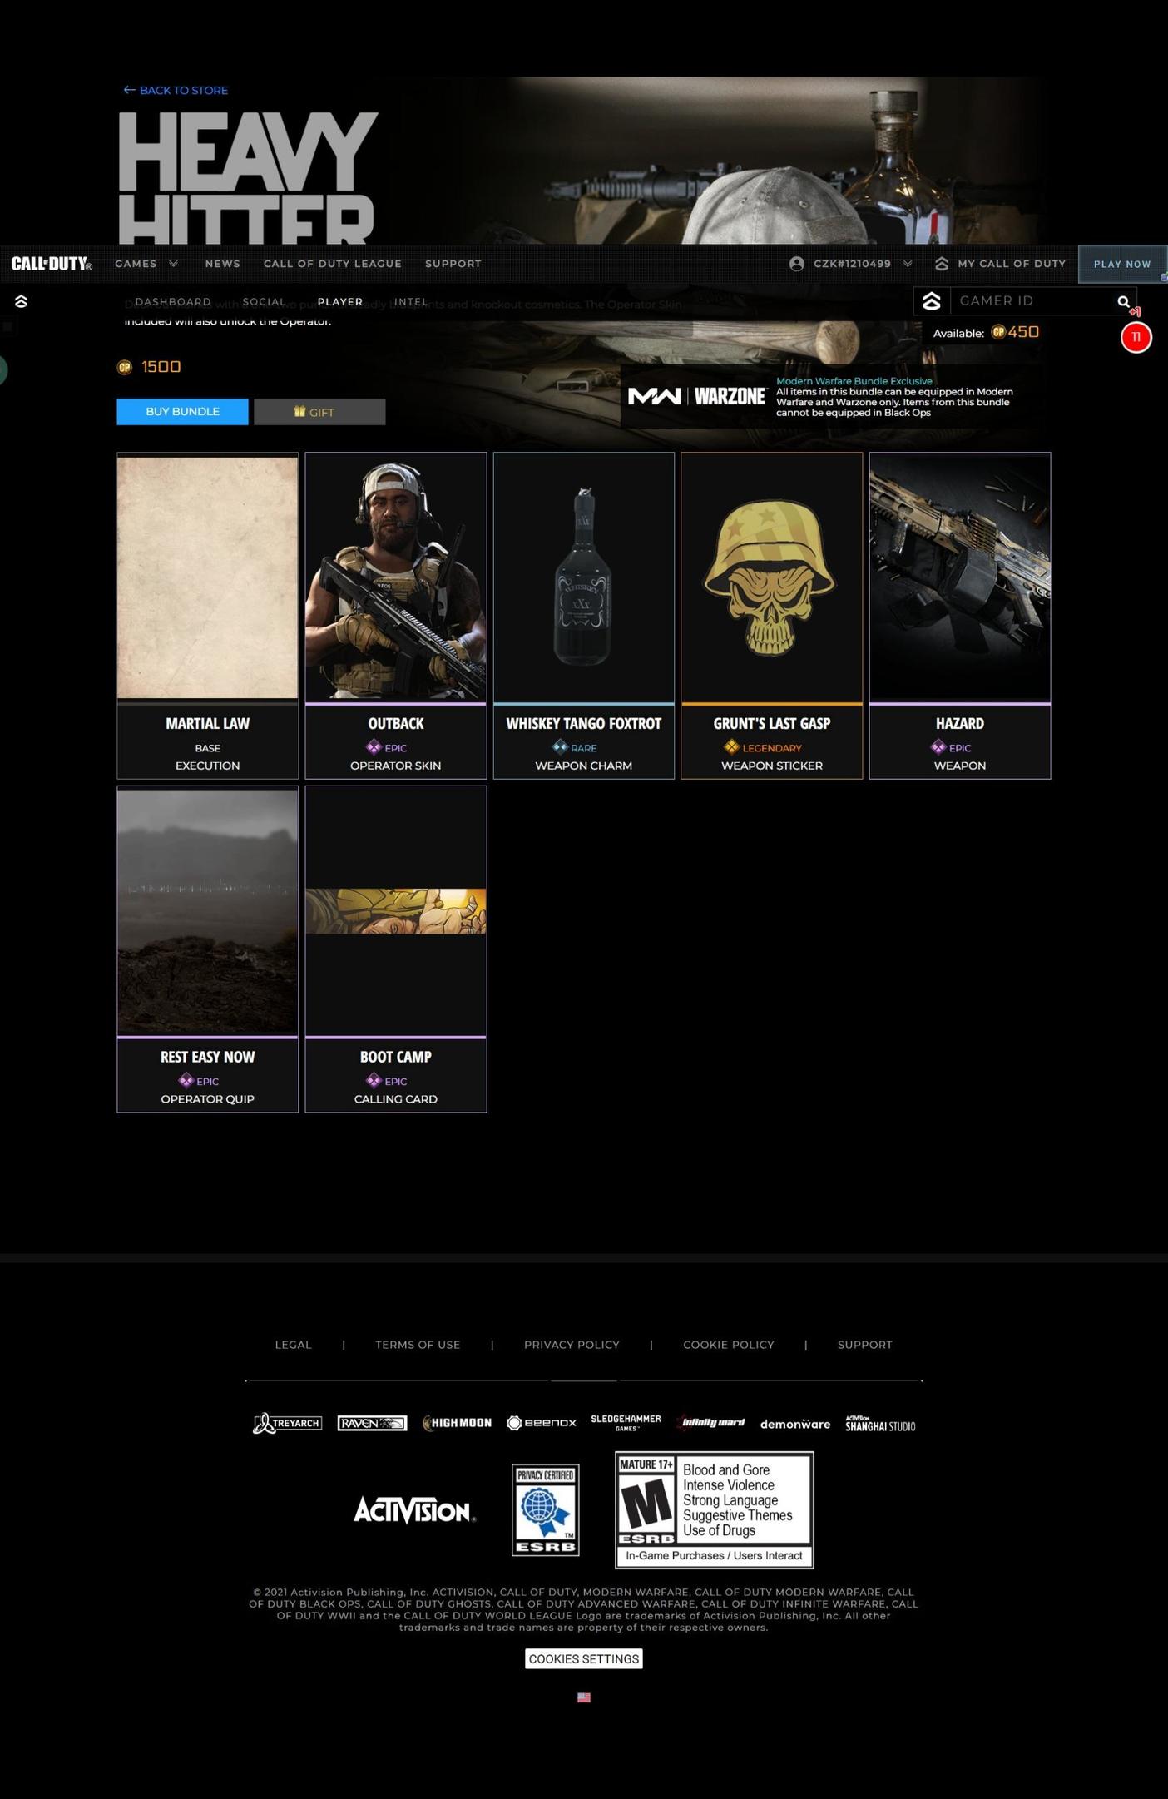Open the Intel tab
This screenshot has height=1799, width=1168.
[411, 301]
